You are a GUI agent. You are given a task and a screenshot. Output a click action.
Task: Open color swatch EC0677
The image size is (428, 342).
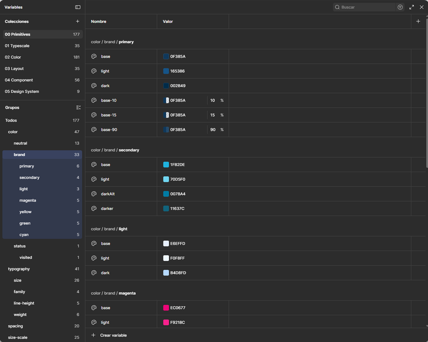click(166, 308)
